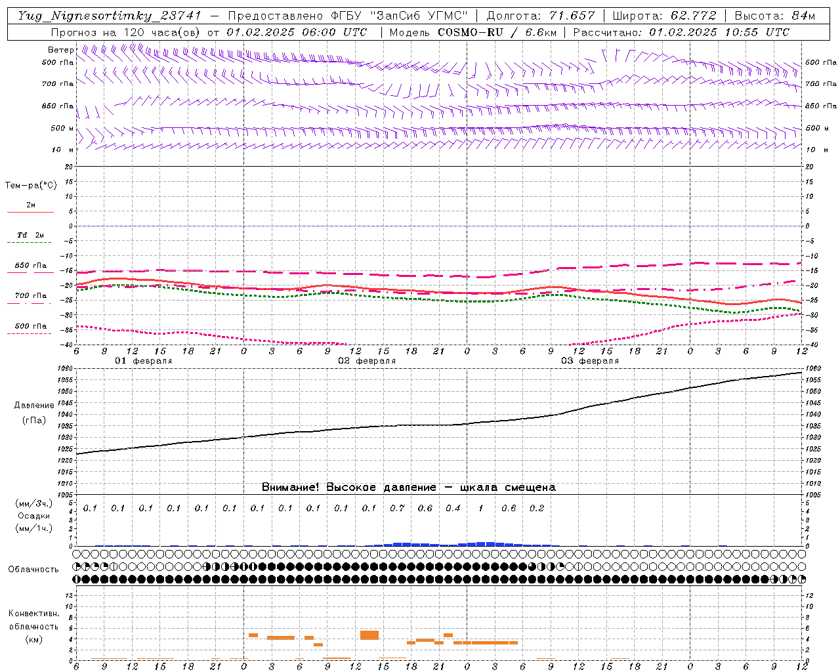Click the precipitation value 1

[481, 508]
